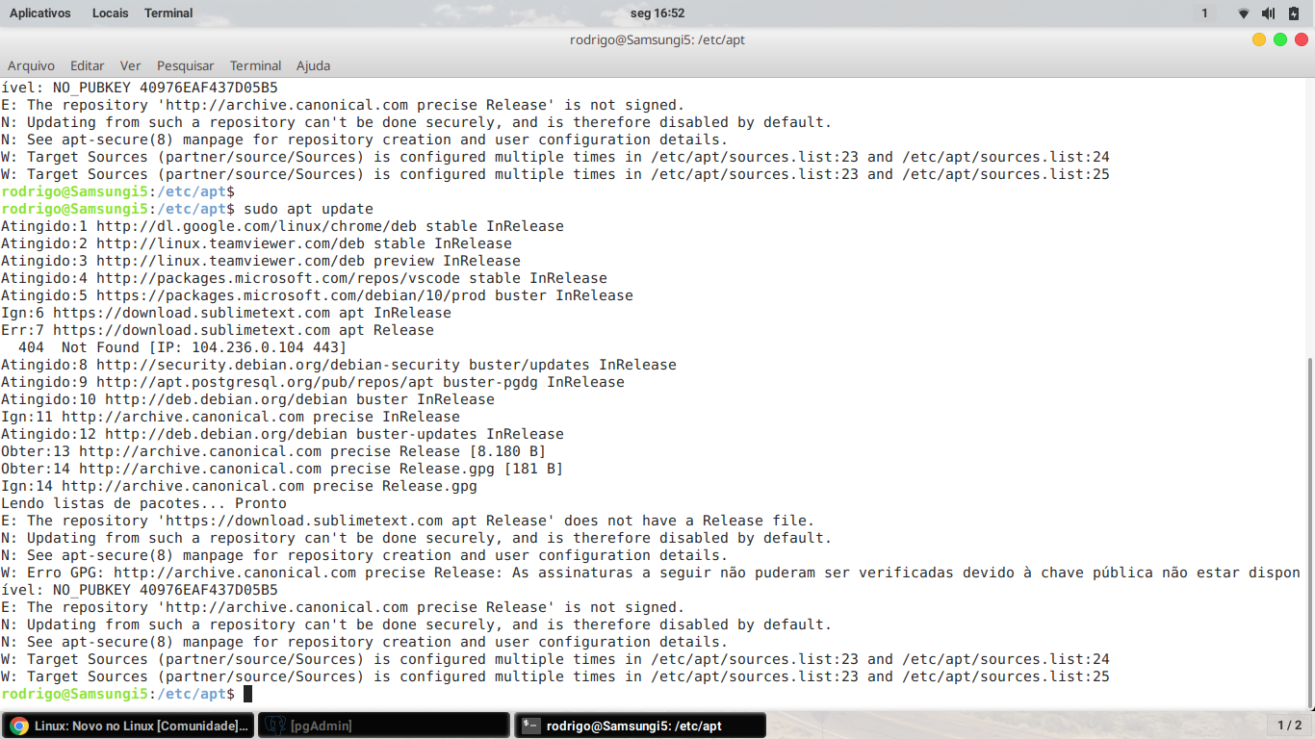Click the window title 'rodrigo@Samsungi5: /etc/apt'
The height and width of the screenshot is (739, 1315).
657,39
